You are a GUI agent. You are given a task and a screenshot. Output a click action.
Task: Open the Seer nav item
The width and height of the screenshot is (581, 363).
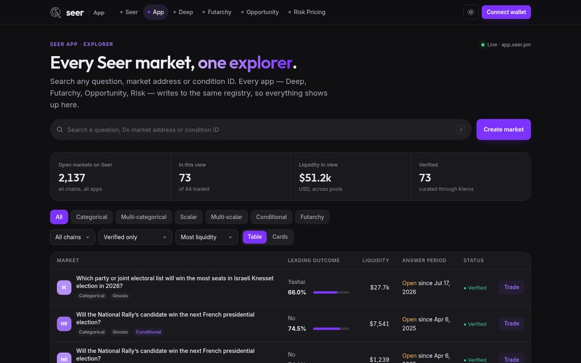pos(129,12)
